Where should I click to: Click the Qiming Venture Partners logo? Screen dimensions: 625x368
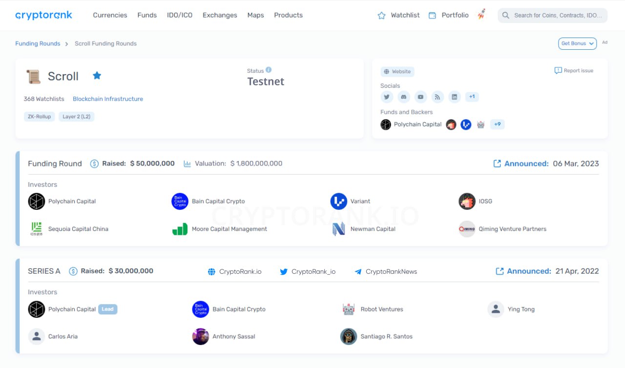(467, 229)
